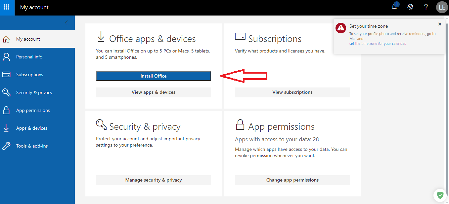Click the Install Office button

tap(154, 76)
